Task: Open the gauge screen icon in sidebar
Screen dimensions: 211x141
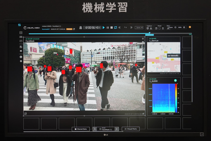Action: (21, 41)
